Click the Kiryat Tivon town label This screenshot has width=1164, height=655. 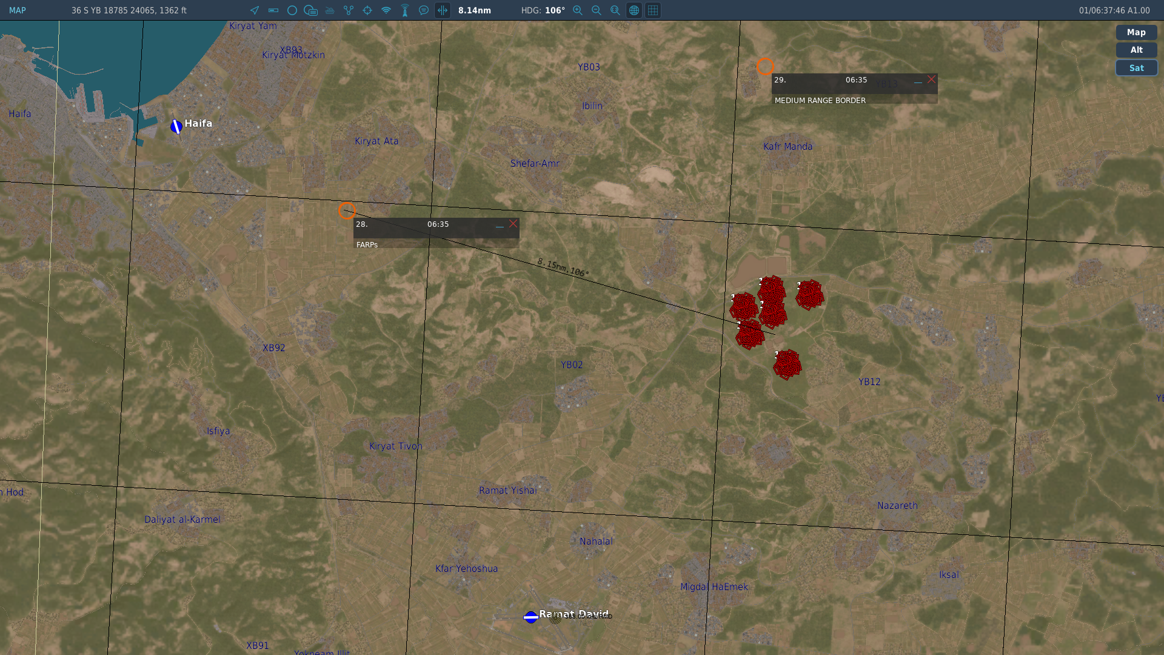tap(396, 446)
